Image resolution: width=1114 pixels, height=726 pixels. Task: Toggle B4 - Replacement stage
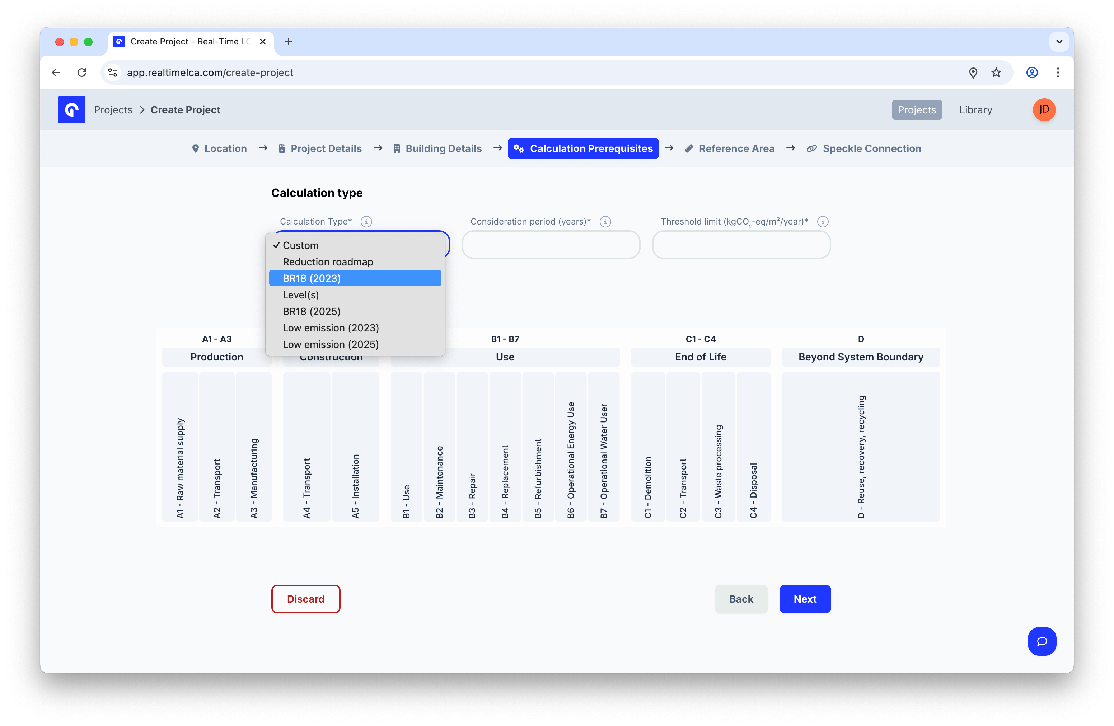click(505, 447)
